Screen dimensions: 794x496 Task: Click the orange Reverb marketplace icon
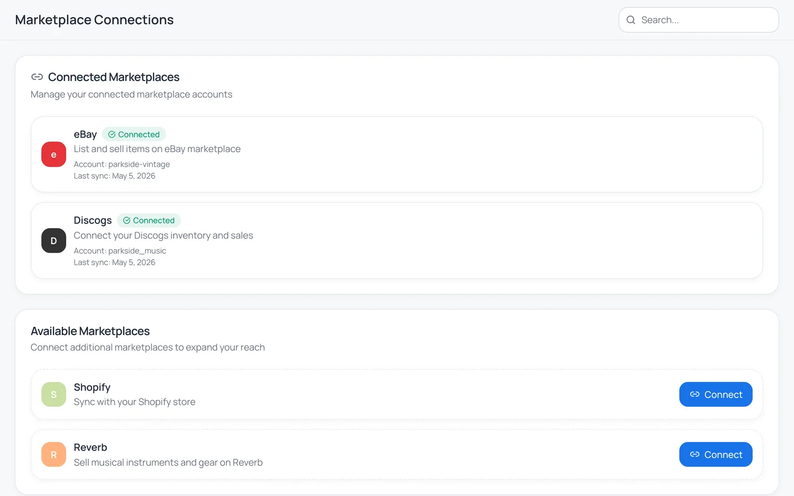pos(53,455)
